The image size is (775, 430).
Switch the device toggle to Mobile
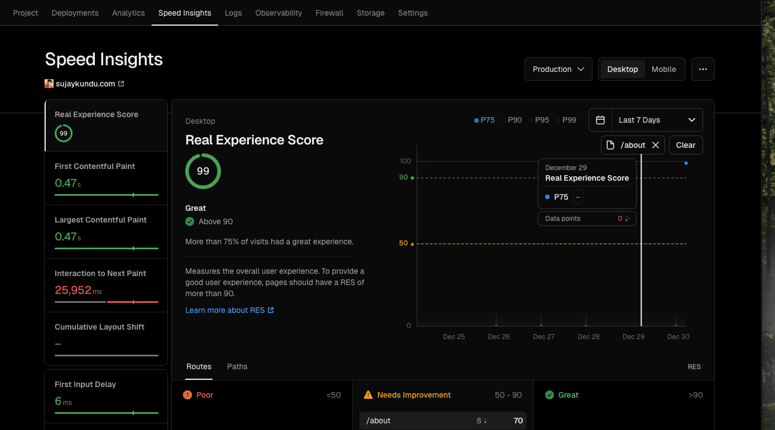663,69
